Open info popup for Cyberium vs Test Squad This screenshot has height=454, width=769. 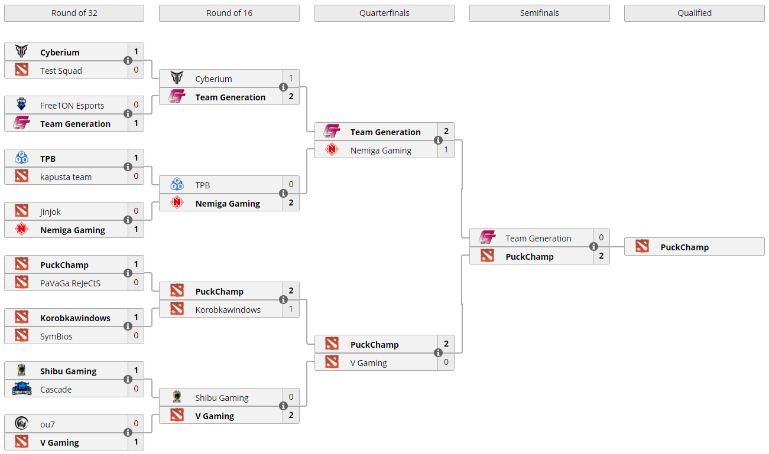[x=128, y=61]
